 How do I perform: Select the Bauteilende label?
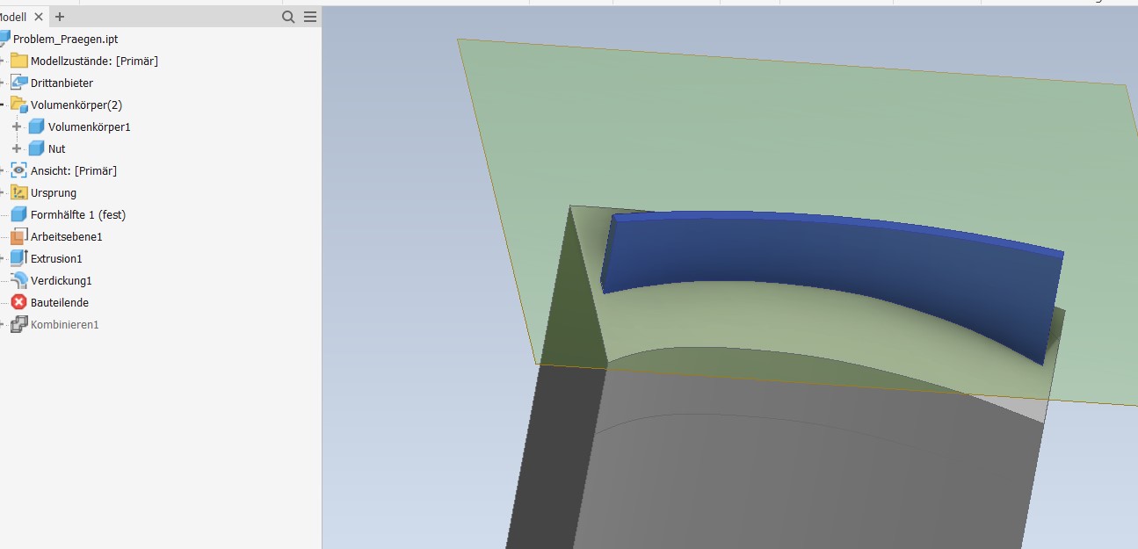[x=60, y=302]
